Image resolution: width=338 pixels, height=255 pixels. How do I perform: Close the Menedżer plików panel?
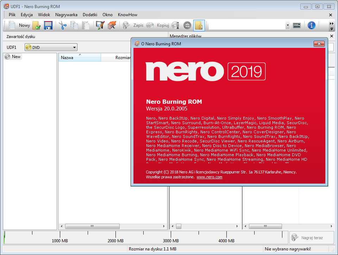tap(332, 36)
